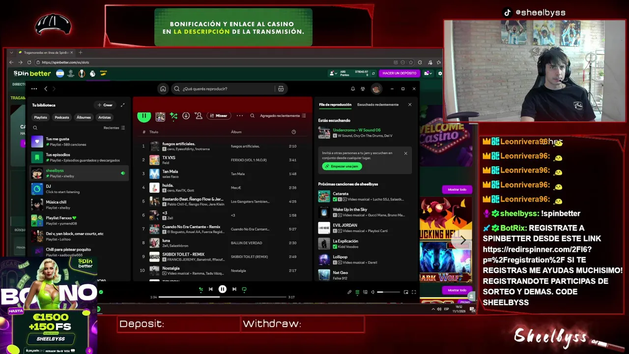Click the Spinbetter logo
This screenshot has height=354, width=629.
(x=32, y=73)
